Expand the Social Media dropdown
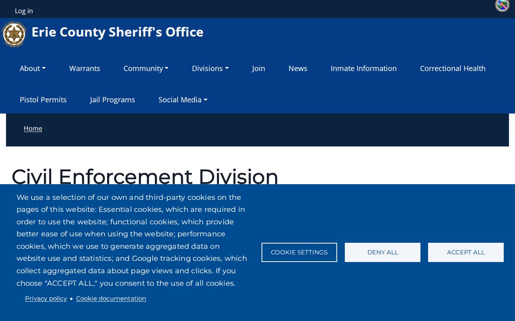Viewport: 515px width, 321px height. tap(183, 100)
